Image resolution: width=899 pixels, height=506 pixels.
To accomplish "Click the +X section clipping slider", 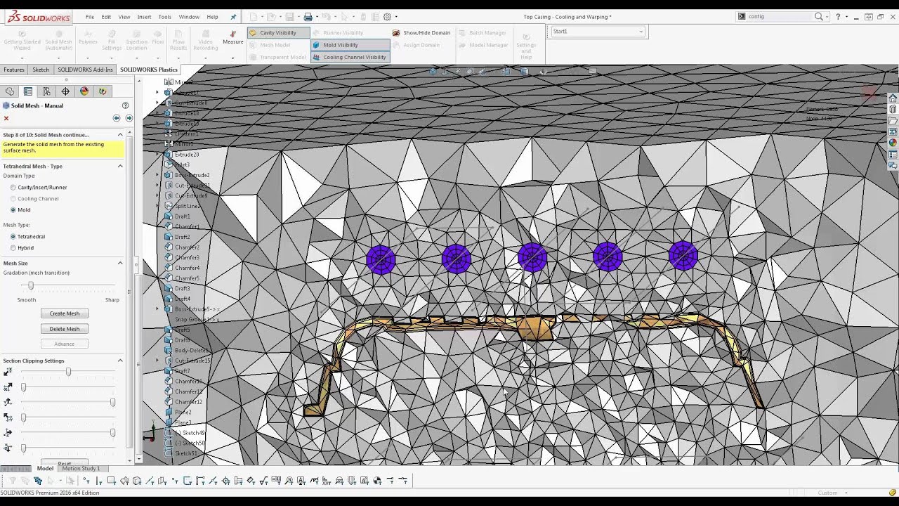I will [x=67, y=372].
